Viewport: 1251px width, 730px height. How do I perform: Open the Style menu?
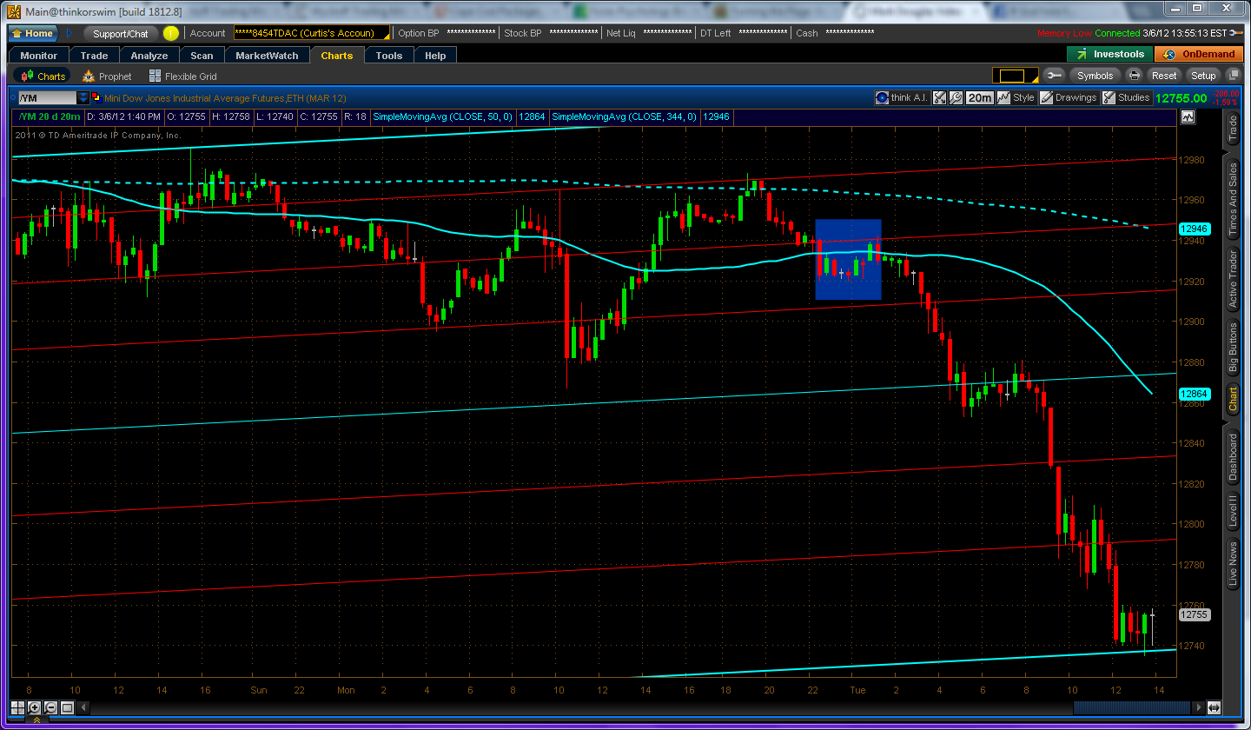1016,98
